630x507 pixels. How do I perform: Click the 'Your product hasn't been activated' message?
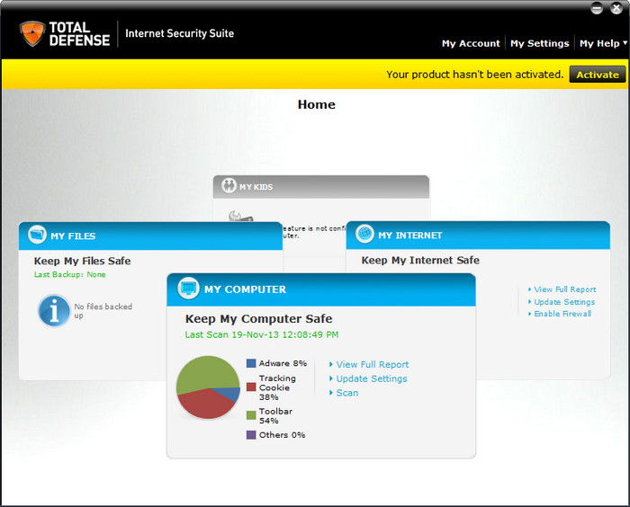475,75
